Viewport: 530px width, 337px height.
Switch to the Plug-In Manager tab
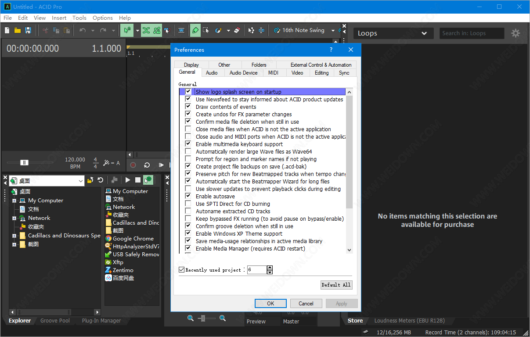(x=101, y=321)
